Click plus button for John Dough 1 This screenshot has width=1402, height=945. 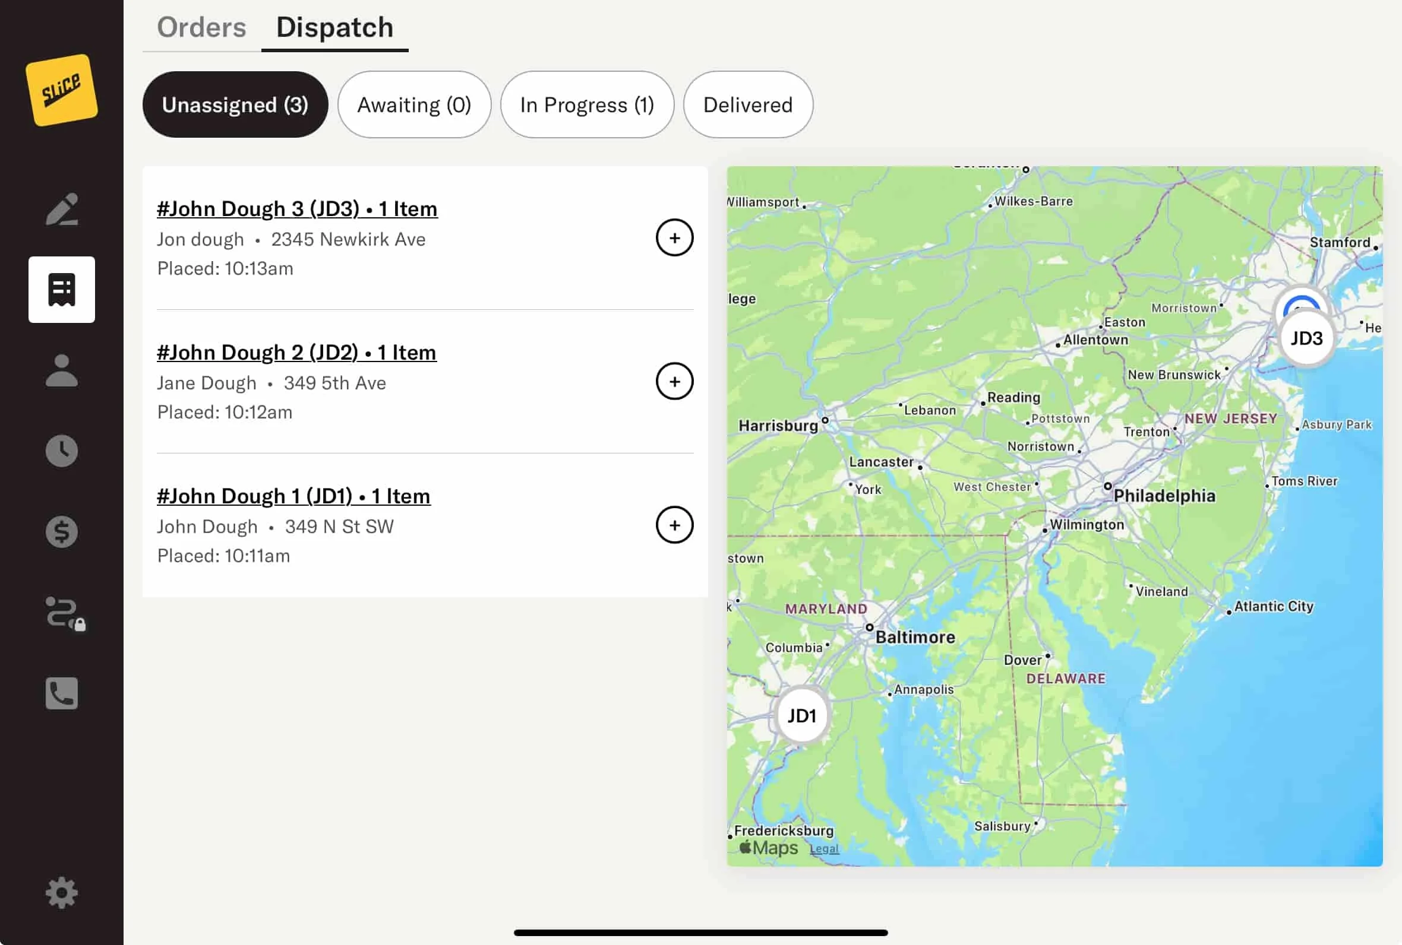[x=674, y=525]
